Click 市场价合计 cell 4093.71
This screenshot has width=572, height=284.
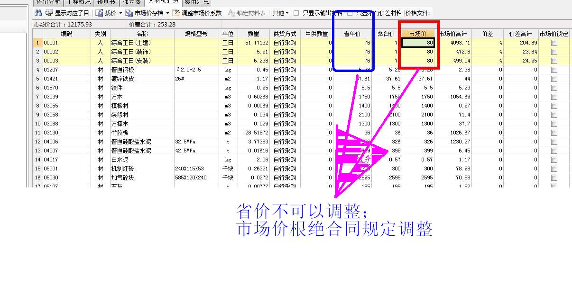(453, 43)
